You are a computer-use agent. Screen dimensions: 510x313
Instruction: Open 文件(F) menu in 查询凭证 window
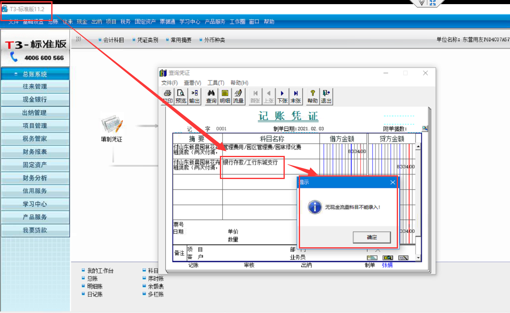pos(169,83)
